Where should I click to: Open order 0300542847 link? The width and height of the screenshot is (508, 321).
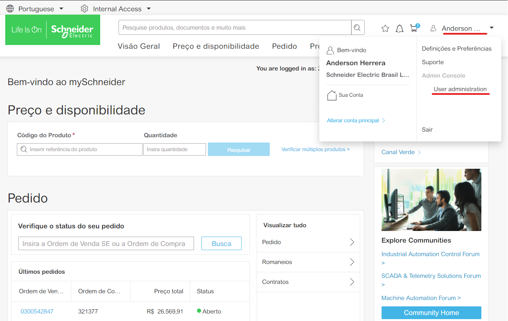coord(37,311)
